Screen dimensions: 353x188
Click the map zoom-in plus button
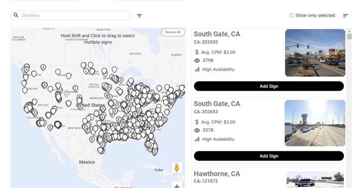pyautogui.click(x=177, y=186)
